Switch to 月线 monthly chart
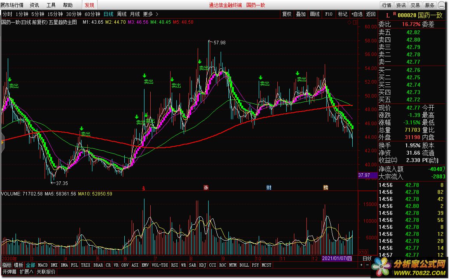 click(135, 14)
